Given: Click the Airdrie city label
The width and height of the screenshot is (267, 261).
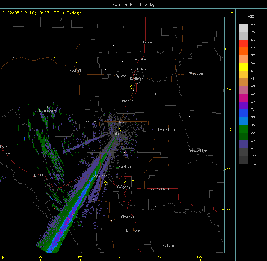Looking at the screenshot, I should 125,166.
